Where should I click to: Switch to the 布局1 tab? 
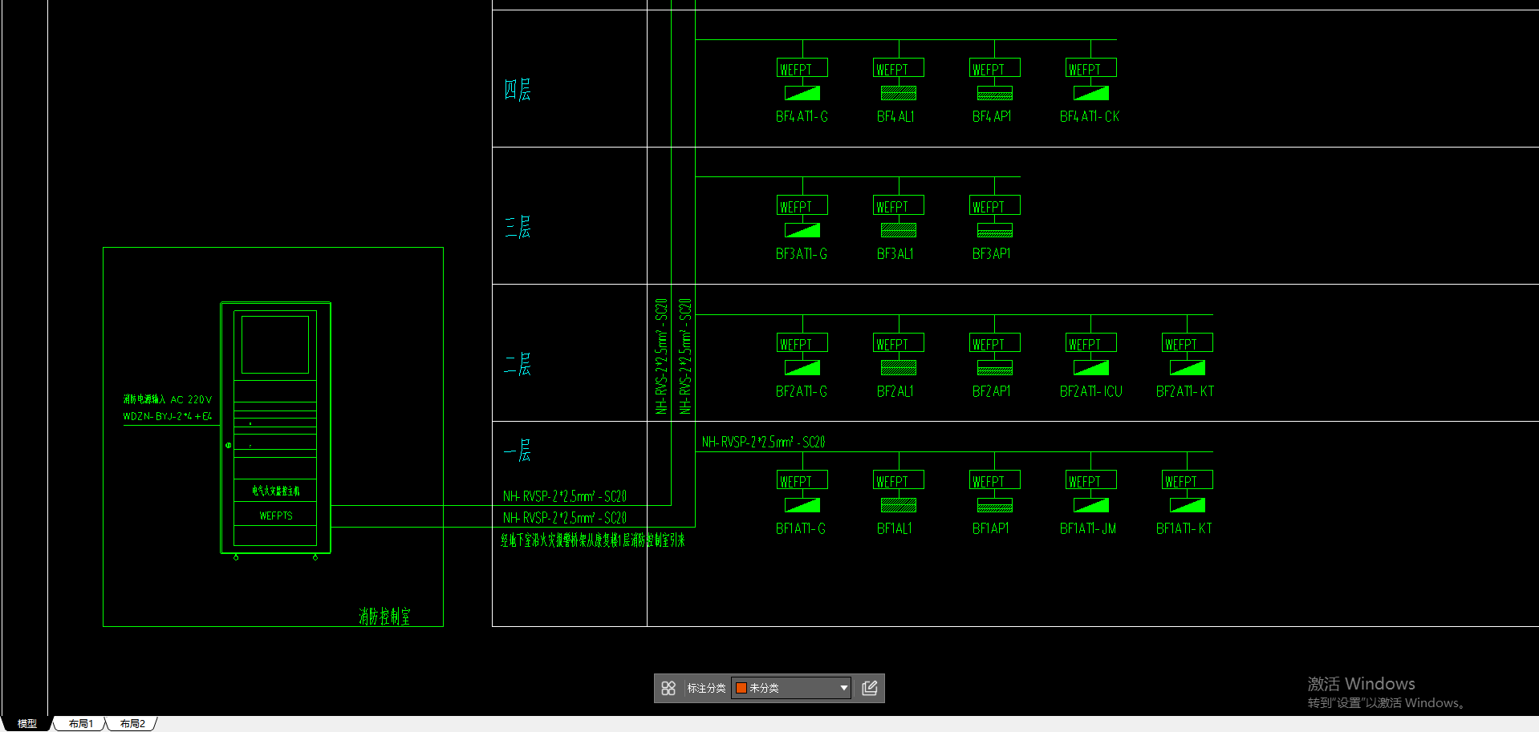80,723
